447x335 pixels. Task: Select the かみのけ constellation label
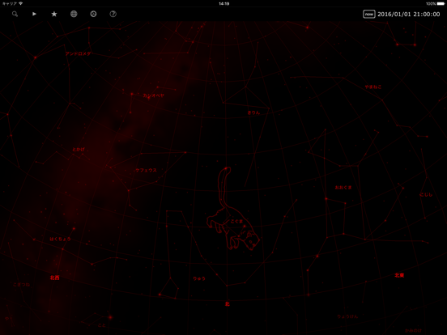(x=413, y=330)
